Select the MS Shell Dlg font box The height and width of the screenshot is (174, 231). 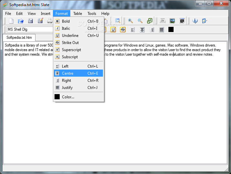[x=30, y=29]
